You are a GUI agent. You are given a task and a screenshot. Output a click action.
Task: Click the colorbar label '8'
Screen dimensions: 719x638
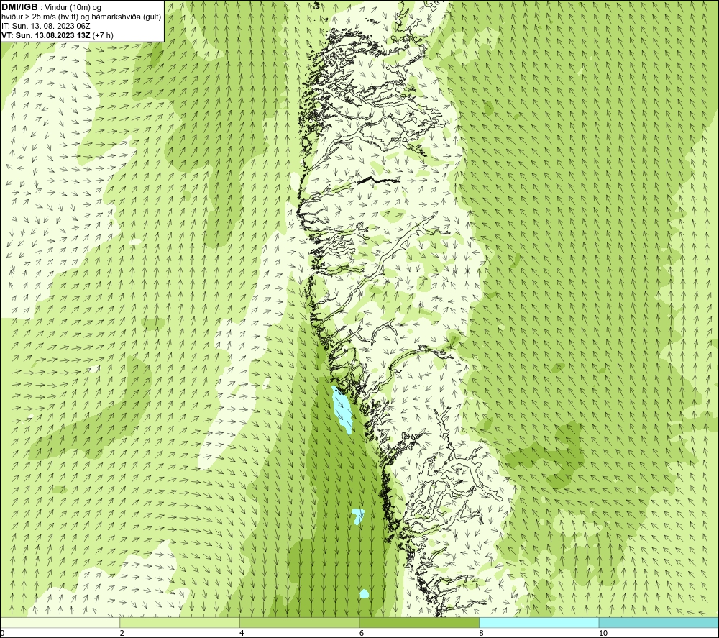click(x=481, y=633)
